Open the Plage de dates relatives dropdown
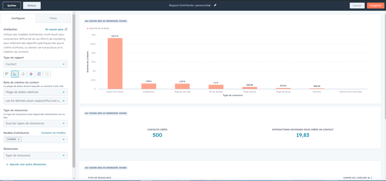Screen dimensions: 386x181 [x=36, y=92]
